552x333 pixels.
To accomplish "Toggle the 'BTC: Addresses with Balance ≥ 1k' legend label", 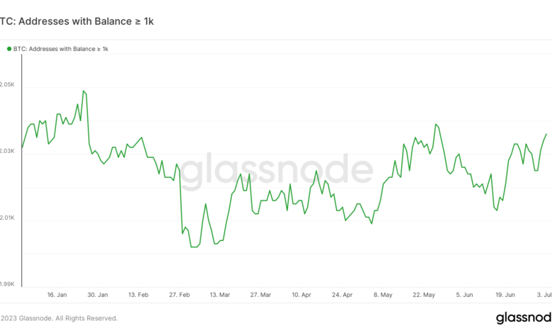I will 60,49.
